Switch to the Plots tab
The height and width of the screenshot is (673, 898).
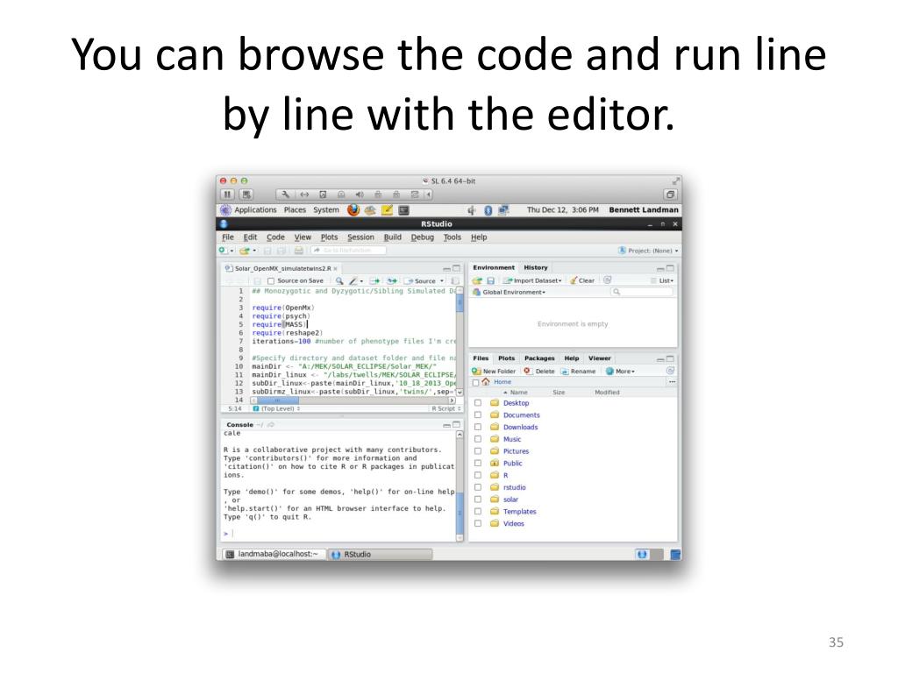pos(506,358)
